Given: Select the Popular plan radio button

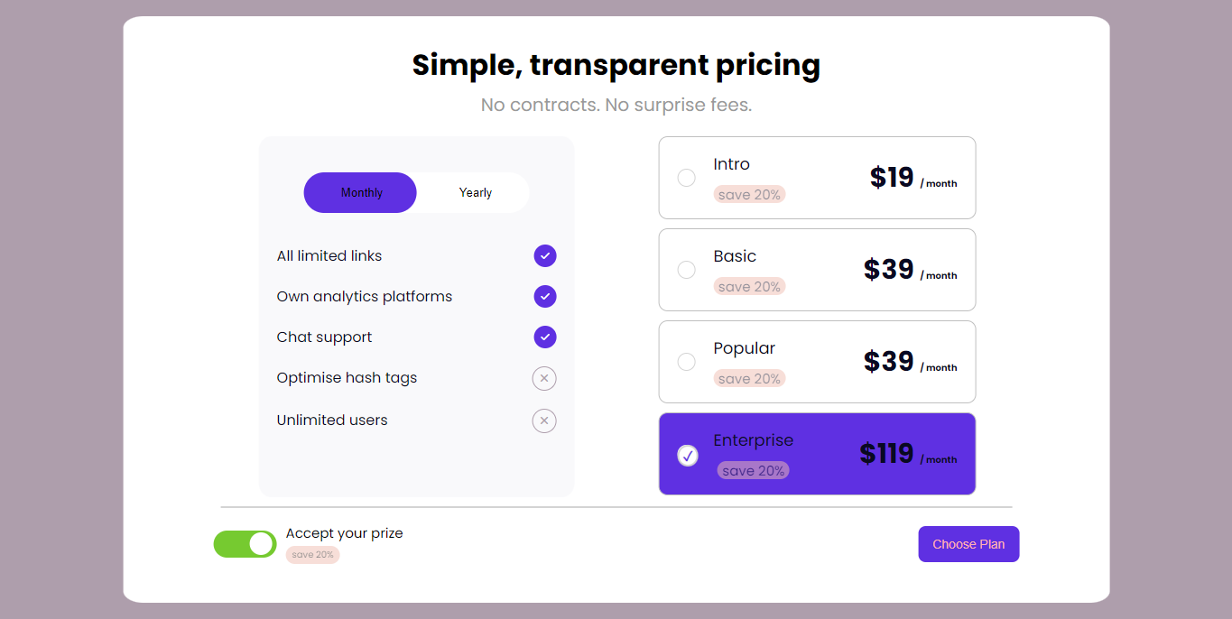Looking at the screenshot, I should (686, 362).
